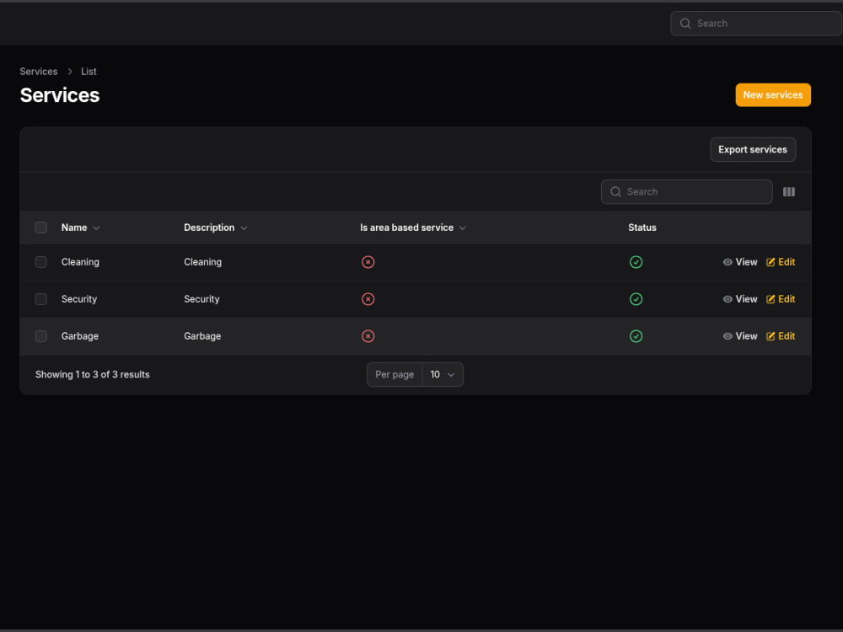
Task: Sort by the Name column header
Action: point(81,228)
